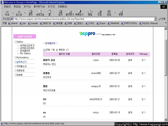Image resolution: width=168 pixels, height=126 pixels.
Task: Expand the address bar URL dropdown
Action: pos(155,19)
